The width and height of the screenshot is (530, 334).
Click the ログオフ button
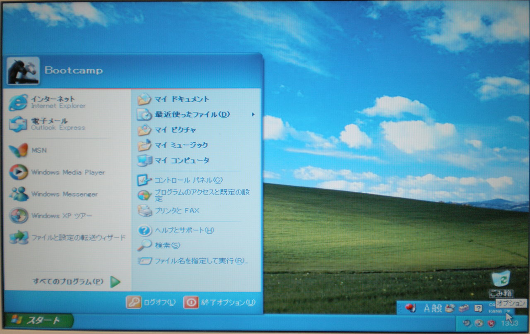(x=152, y=303)
